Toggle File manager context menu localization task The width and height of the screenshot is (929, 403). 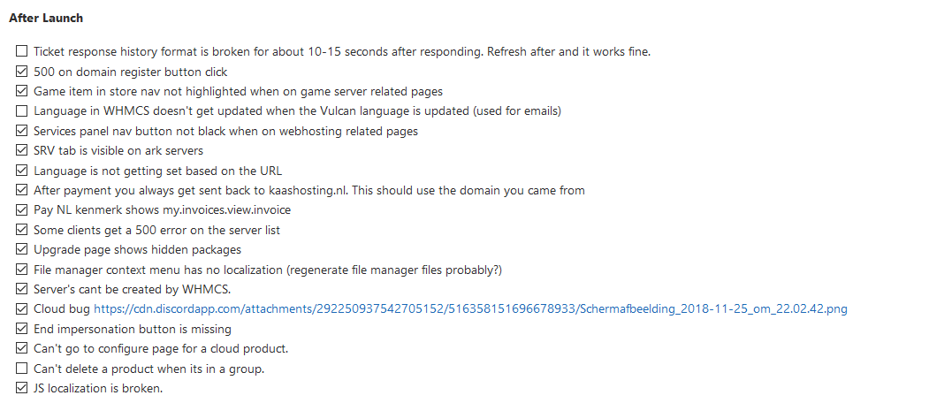(x=22, y=270)
